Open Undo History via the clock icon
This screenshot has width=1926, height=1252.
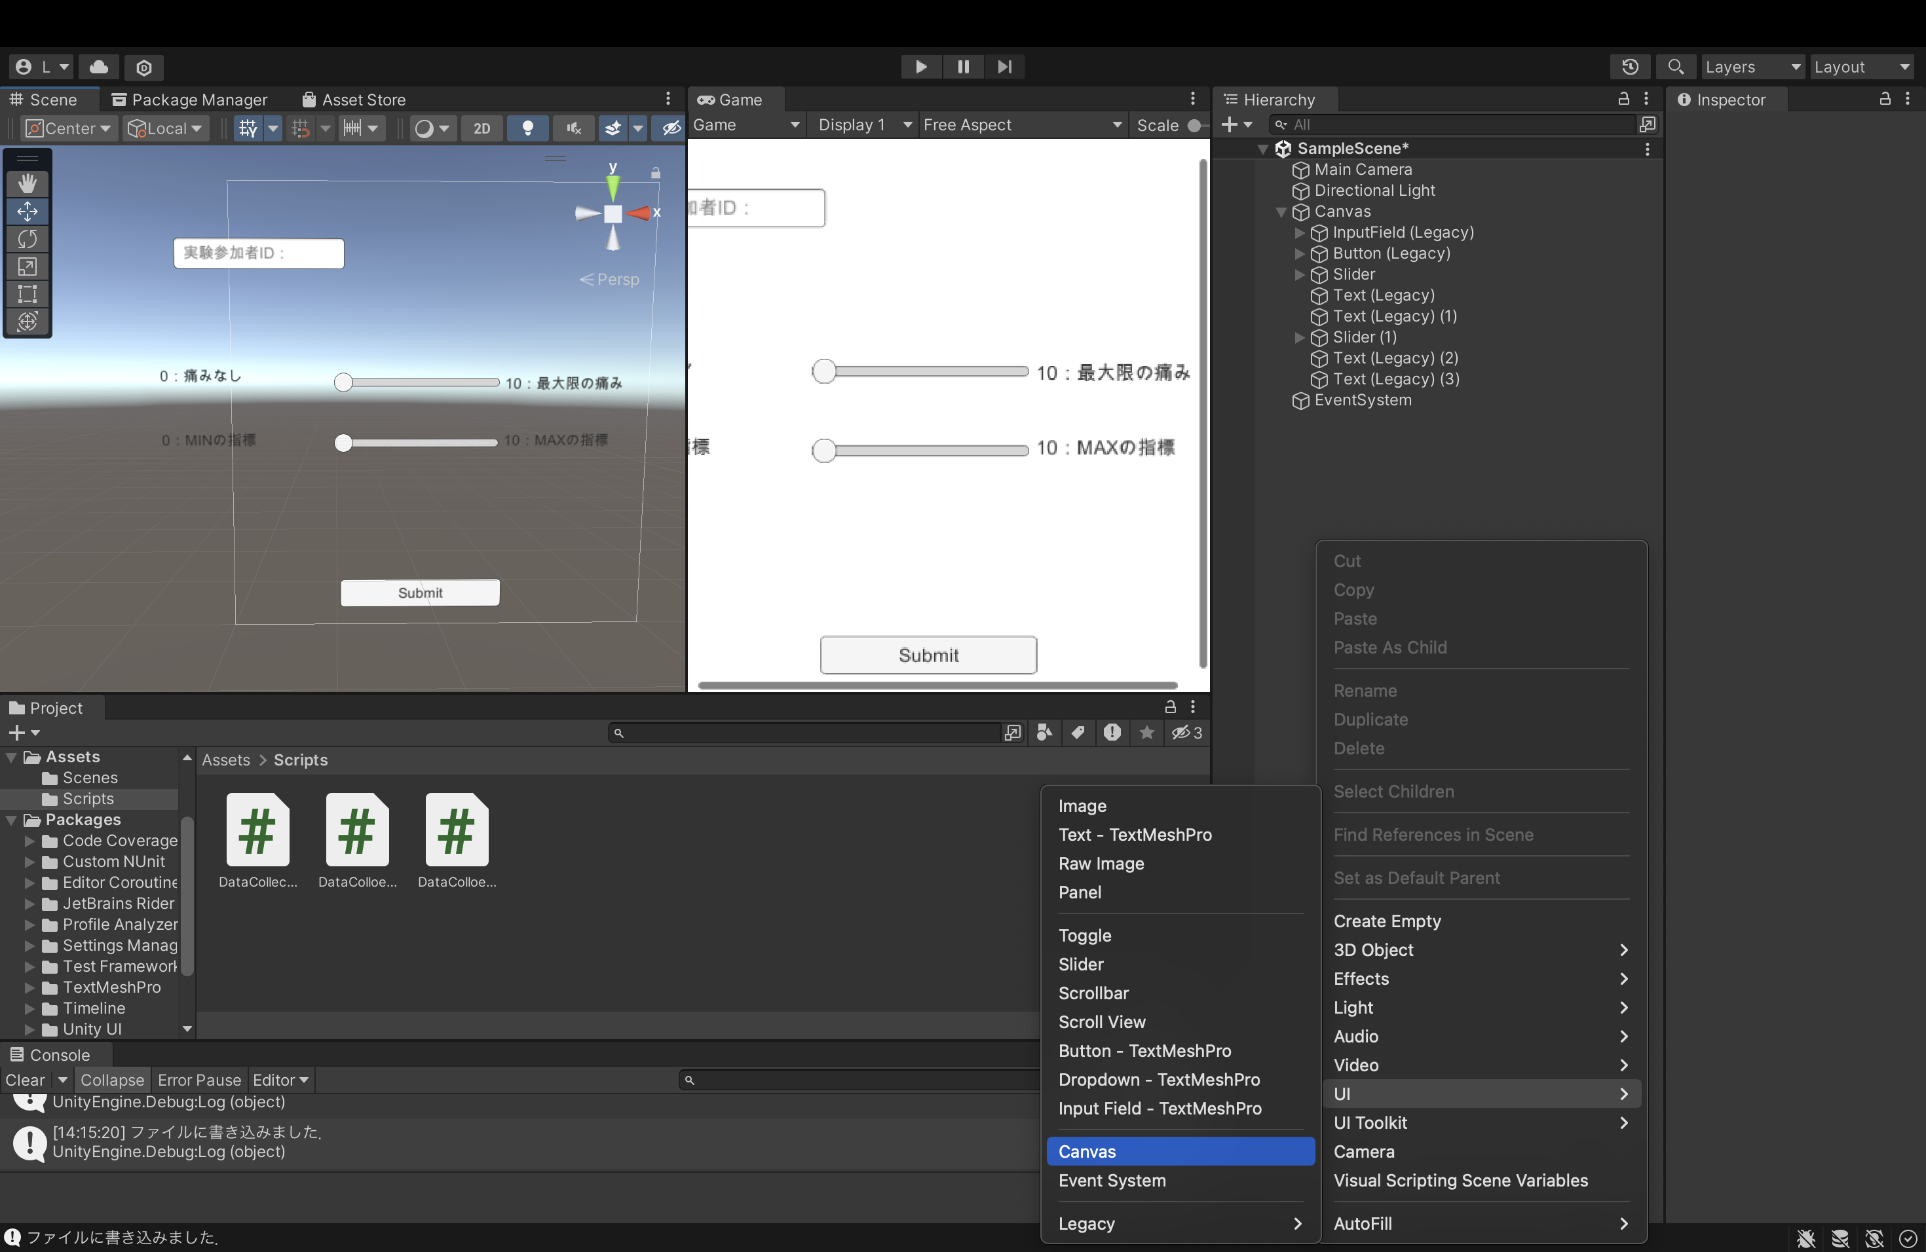(x=1631, y=66)
